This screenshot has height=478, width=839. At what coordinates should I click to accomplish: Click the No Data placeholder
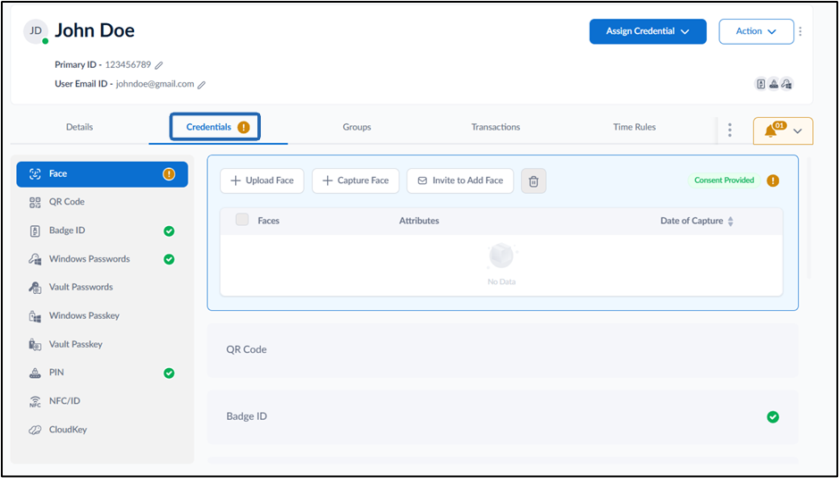[x=501, y=265]
